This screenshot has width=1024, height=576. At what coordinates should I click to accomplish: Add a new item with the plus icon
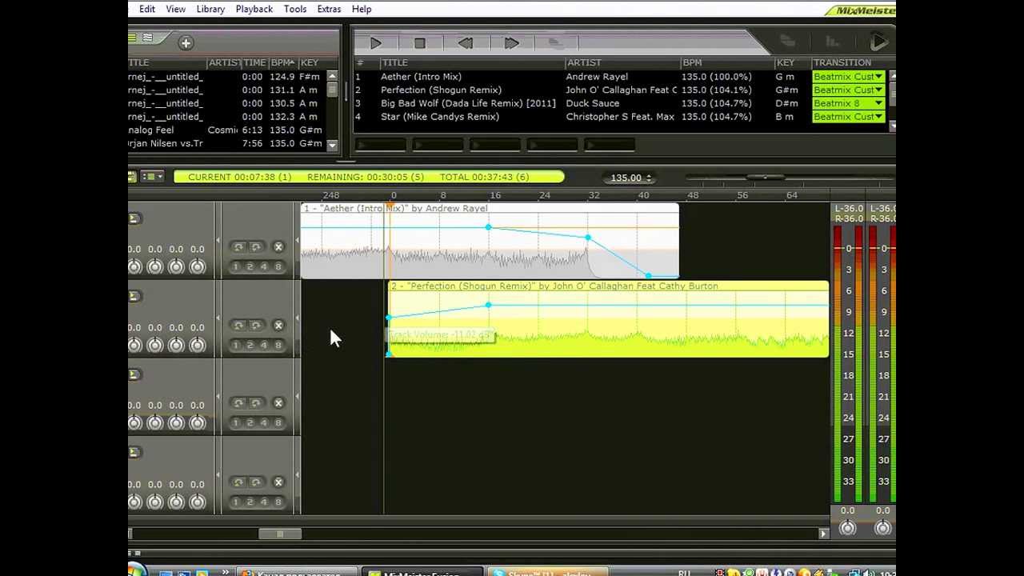pos(186,43)
